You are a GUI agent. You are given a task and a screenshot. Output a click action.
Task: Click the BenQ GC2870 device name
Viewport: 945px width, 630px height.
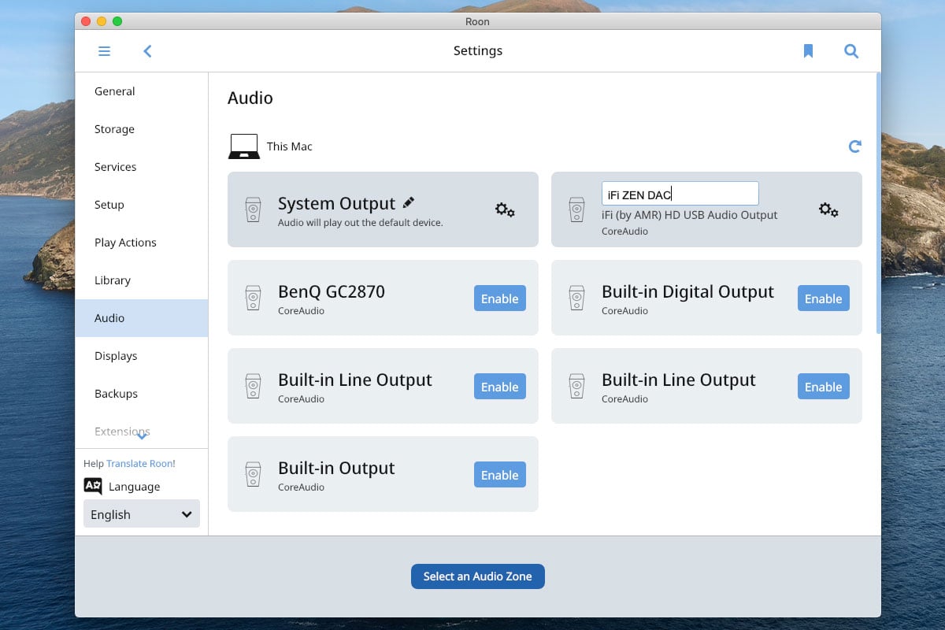(x=332, y=291)
